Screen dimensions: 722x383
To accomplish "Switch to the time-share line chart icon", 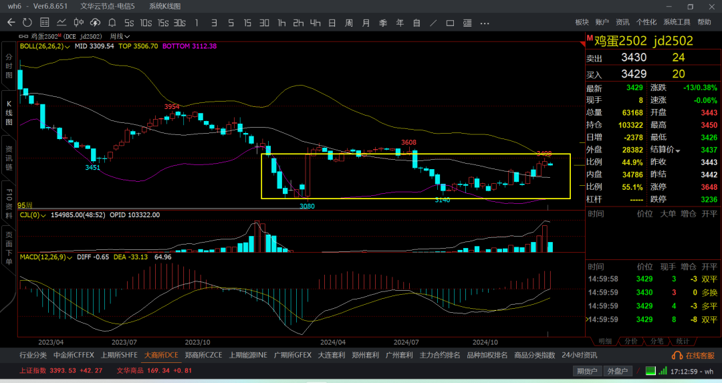I will (63, 23).
